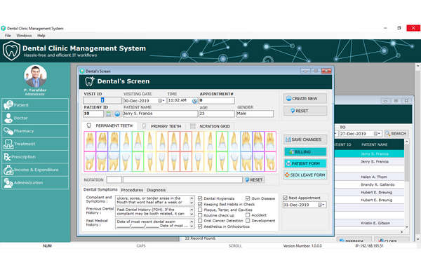Open the Patient Form

pos(305,163)
